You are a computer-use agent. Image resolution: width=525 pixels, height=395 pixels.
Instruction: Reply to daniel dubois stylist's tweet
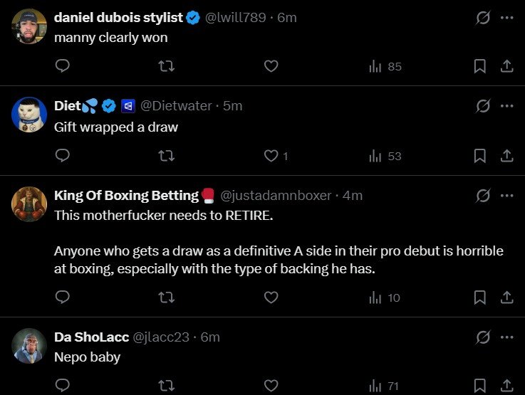click(x=62, y=66)
